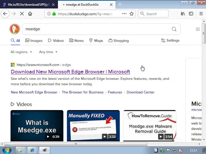Image resolution: width=206 pixels, height=154 pixels.
Task: Go back to the previous page
Action: 5,14
